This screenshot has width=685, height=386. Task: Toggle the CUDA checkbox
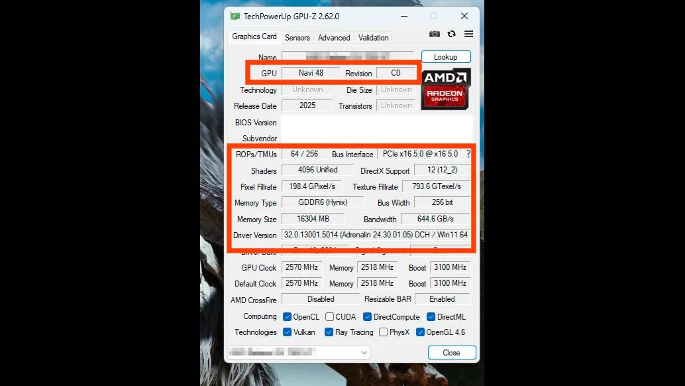click(329, 316)
